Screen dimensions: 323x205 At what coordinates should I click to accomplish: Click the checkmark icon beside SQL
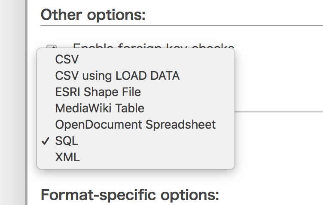tap(46, 141)
